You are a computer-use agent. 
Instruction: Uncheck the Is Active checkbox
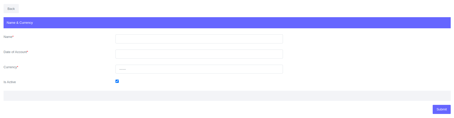[x=117, y=81]
